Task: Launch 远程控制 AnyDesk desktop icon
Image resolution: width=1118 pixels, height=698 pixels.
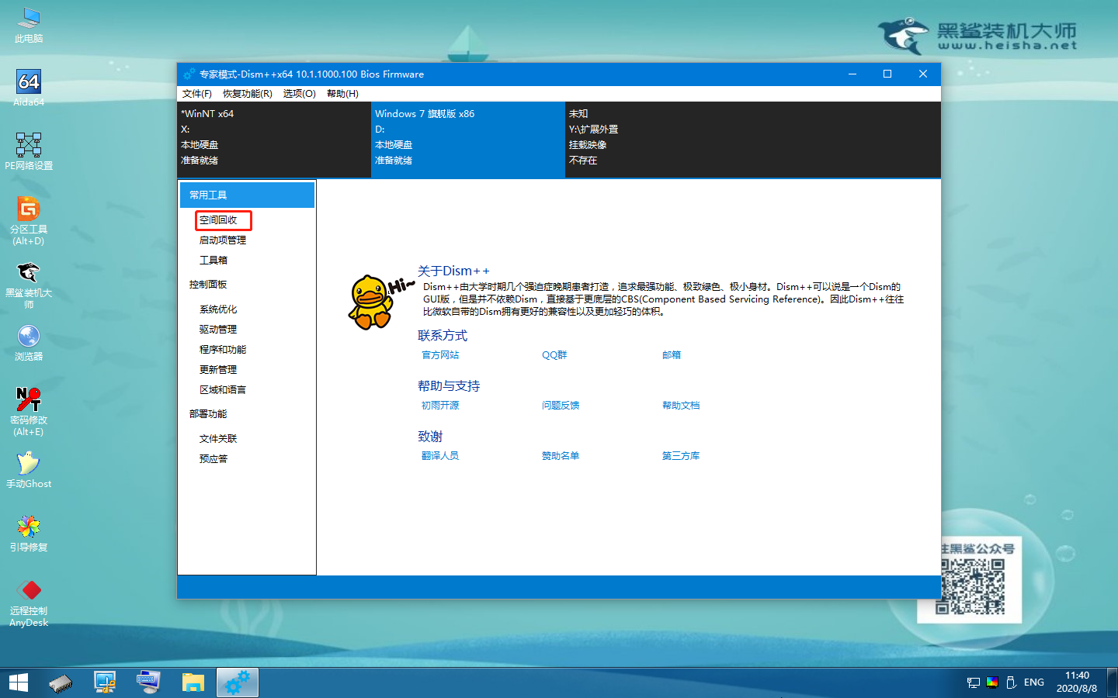Action: (x=29, y=603)
